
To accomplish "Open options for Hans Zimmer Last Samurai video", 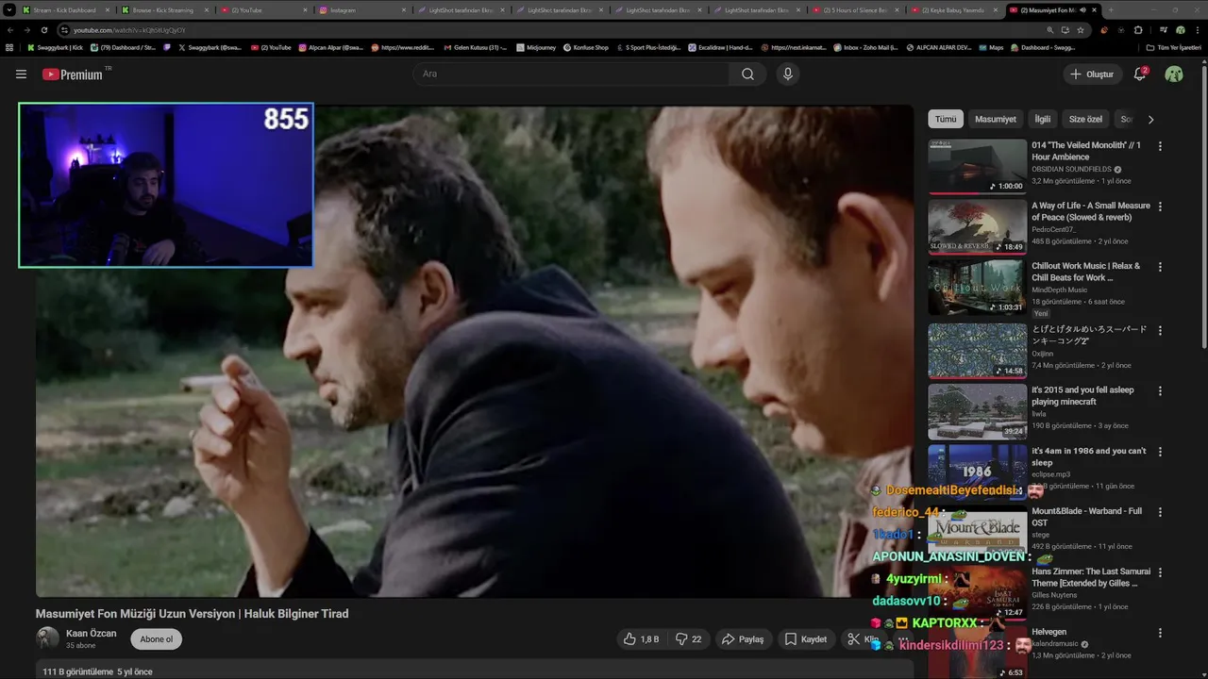I will 1160,572.
